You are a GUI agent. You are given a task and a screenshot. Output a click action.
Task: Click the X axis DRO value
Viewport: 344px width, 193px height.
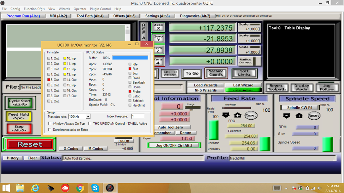(203, 28)
